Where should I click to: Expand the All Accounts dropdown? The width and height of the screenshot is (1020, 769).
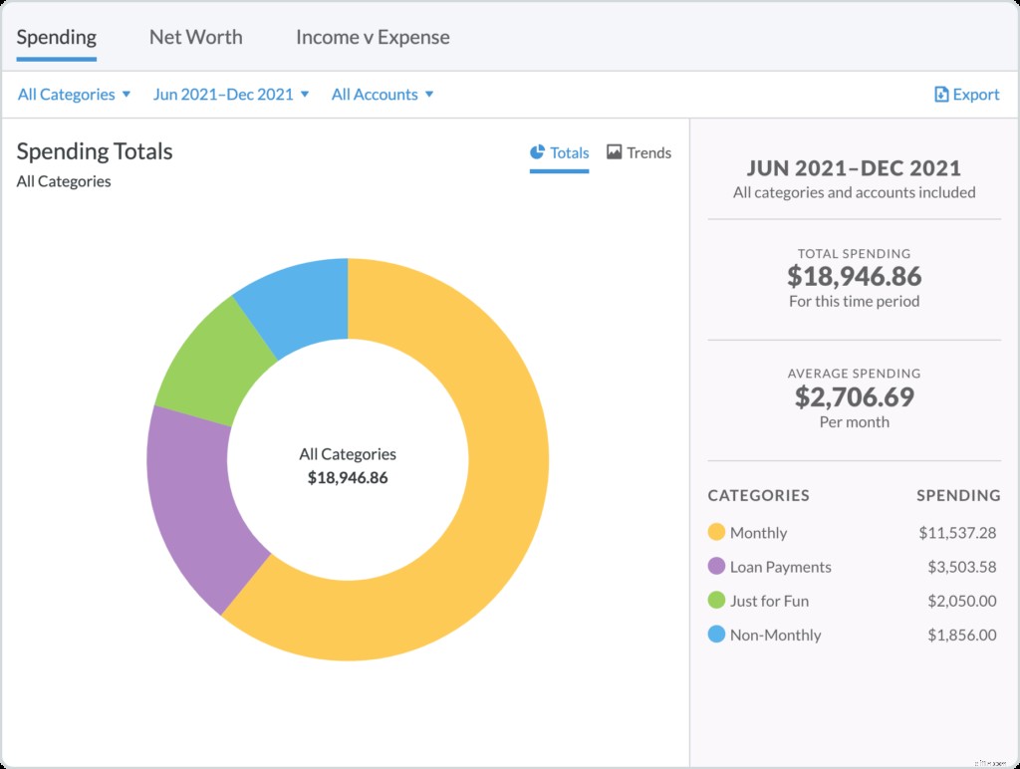point(382,94)
